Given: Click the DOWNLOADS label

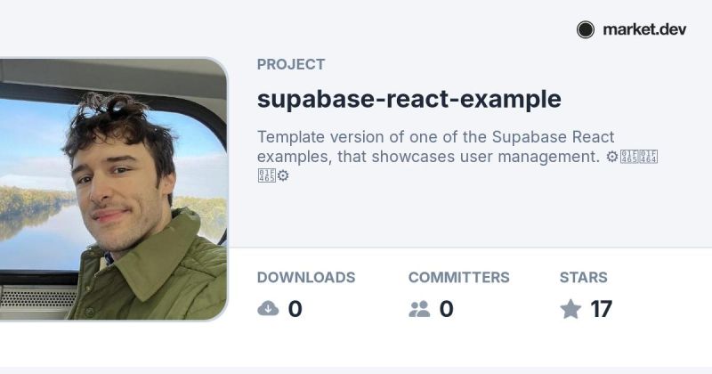Looking at the screenshot, I should (306, 277).
